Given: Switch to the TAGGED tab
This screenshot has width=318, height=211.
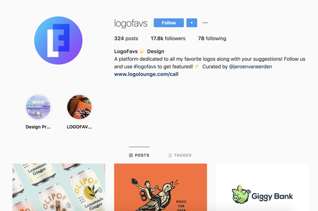Looking at the screenshot, I should pyautogui.click(x=180, y=155).
